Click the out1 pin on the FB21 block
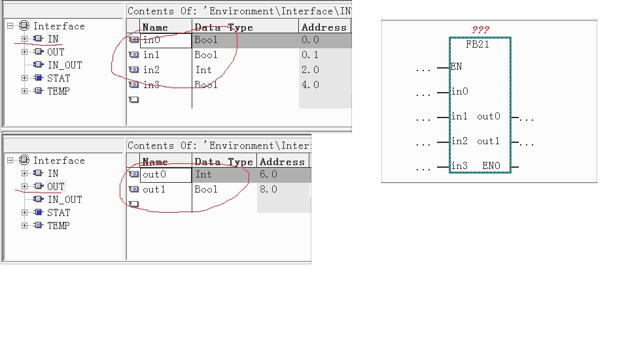The height and width of the screenshot is (359, 628). 489,141
